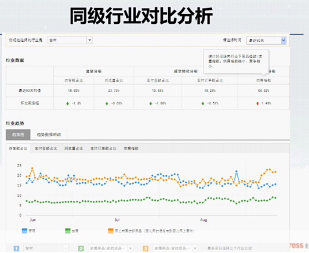Click the 支付订单数占比 table column header
The width and height of the screenshot is (309, 253).
tap(210, 81)
